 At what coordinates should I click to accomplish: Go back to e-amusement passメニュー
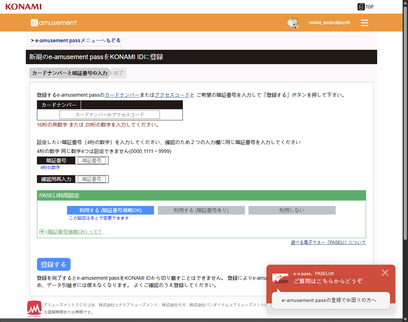pos(76,40)
